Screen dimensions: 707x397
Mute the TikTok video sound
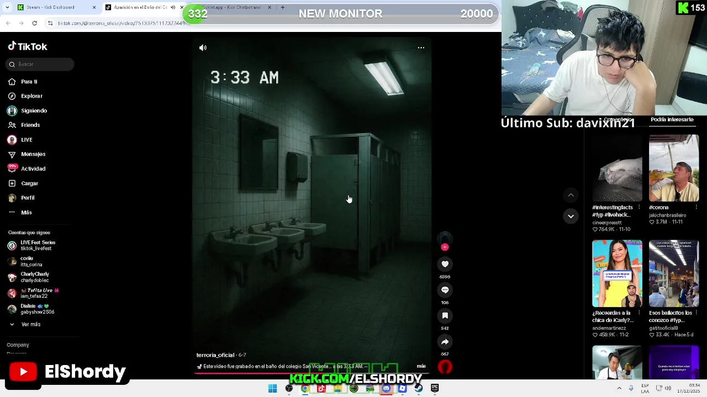(203, 48)
